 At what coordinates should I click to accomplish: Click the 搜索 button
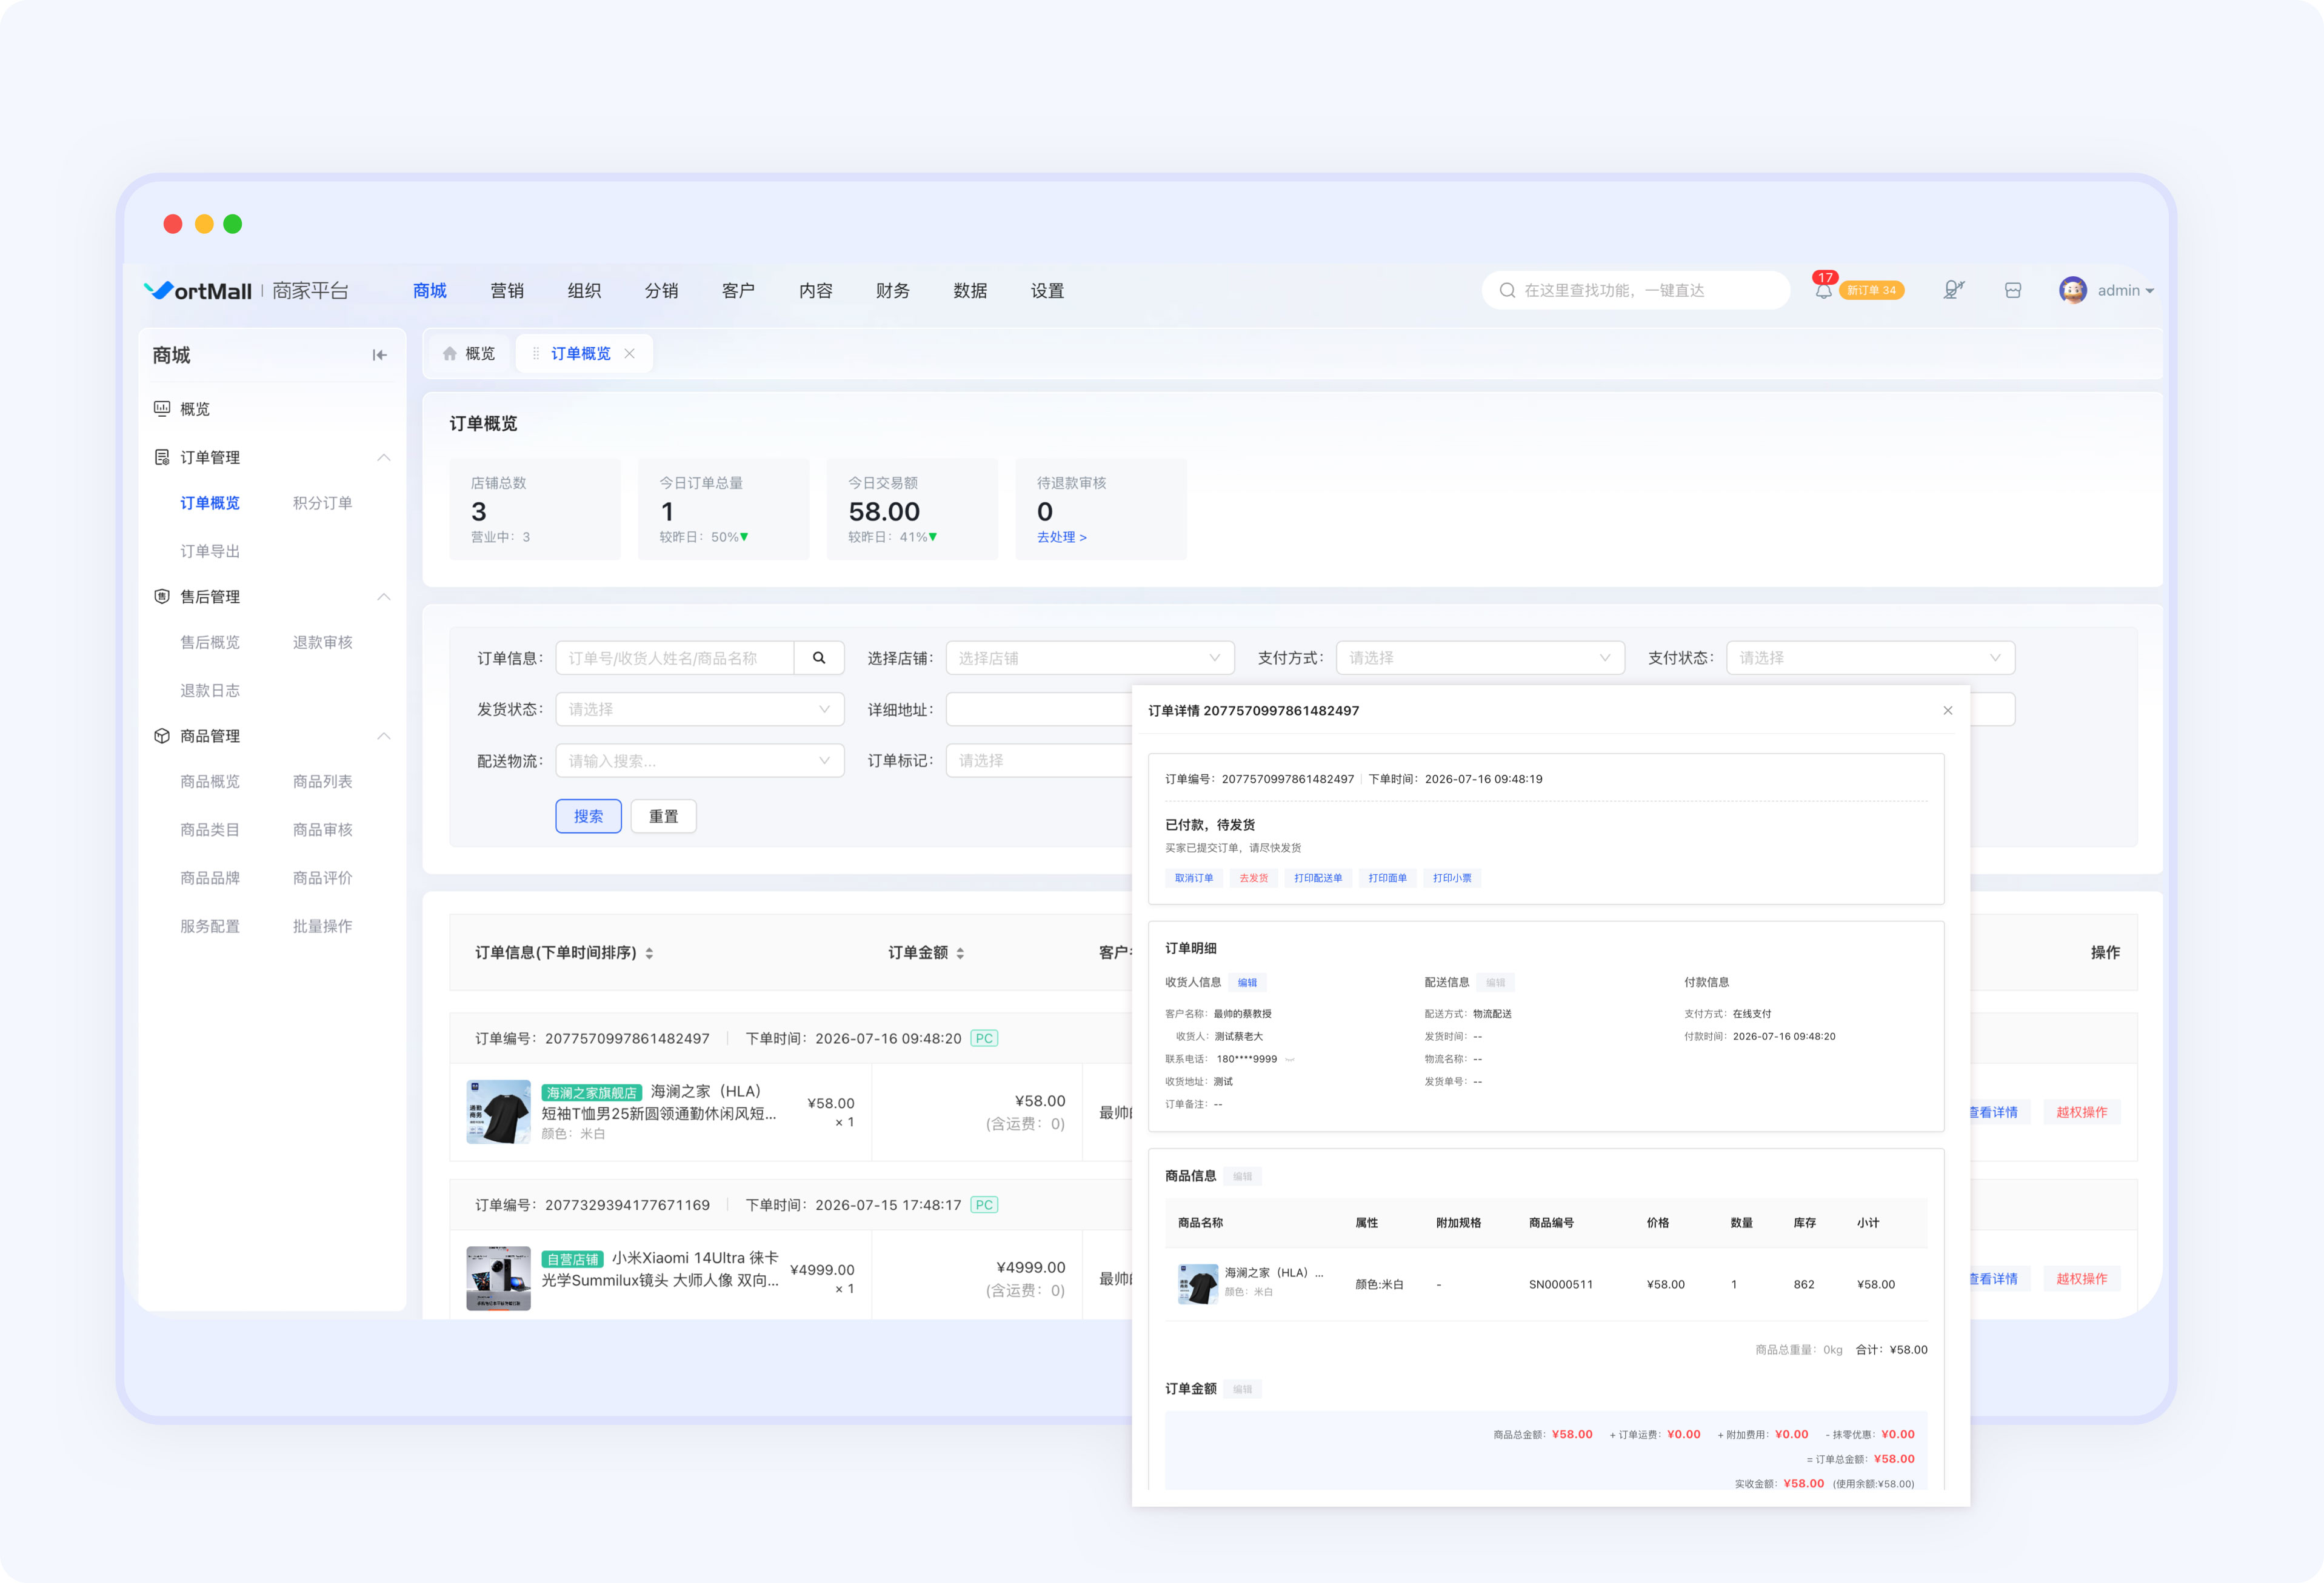[x=589, y=817]
